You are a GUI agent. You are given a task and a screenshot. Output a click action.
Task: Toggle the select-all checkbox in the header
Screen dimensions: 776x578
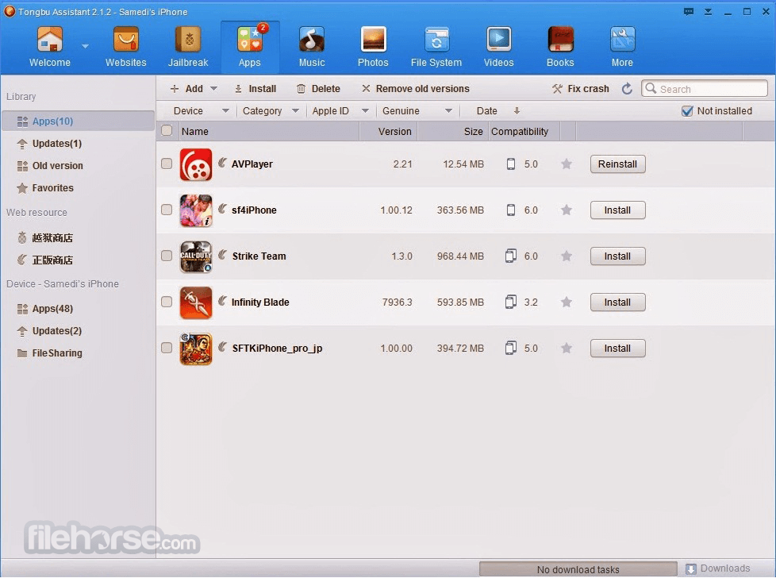(167, 130)
